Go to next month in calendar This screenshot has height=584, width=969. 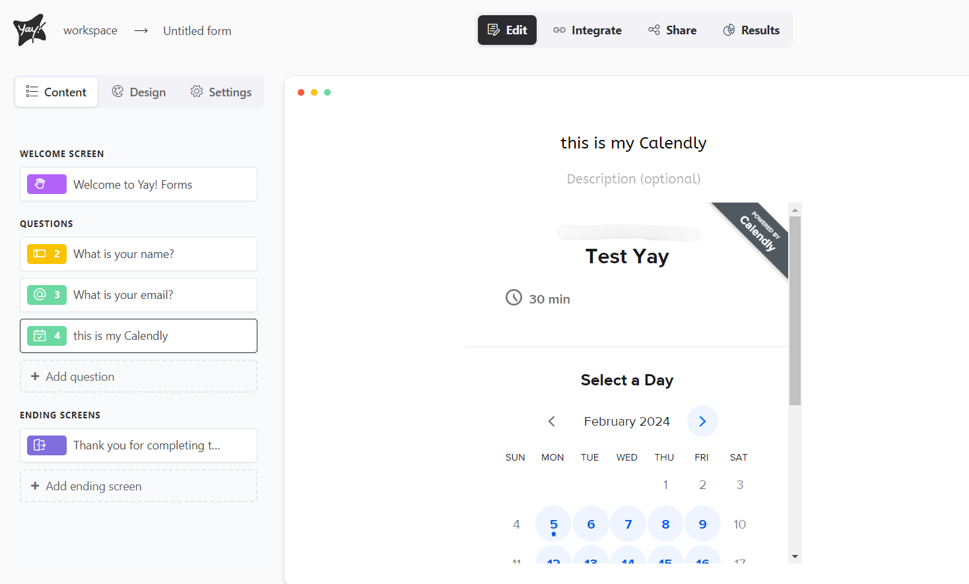pyautogui.click(x=702, y=421)
